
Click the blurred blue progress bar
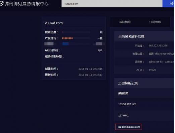tap(65, 44)
